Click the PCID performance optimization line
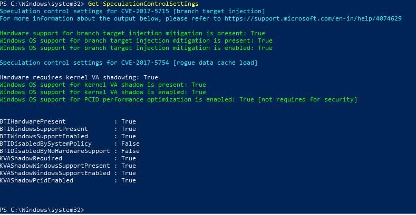This screenshot has width=416, height=215. pos(179,100)
